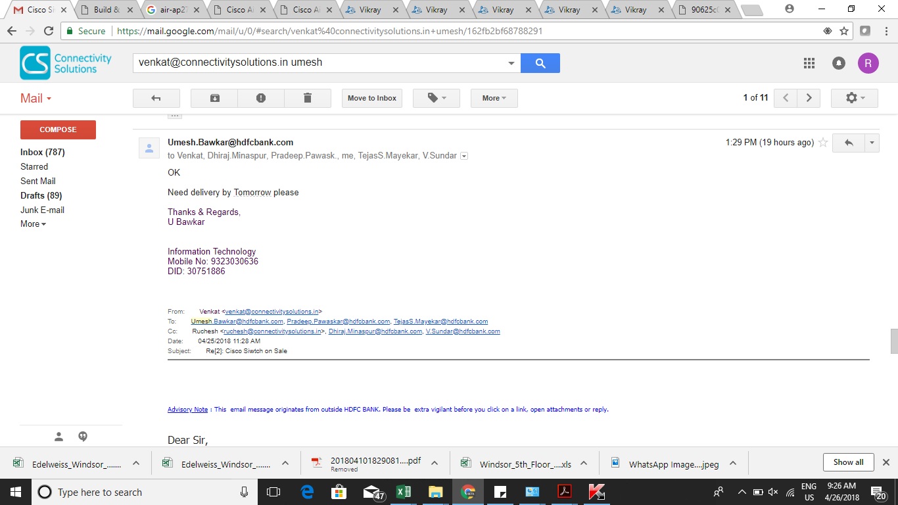Open the Google apps grid

(x=809, y=63)
